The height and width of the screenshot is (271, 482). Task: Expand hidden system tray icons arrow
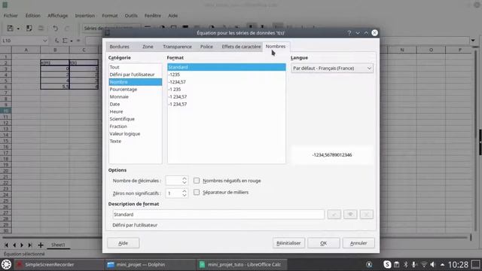(x=442, y=264)
